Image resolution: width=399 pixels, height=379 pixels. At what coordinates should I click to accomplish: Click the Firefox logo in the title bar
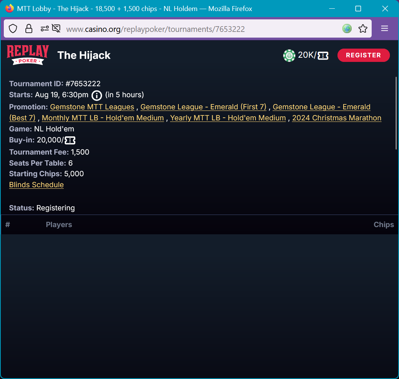(9, 8)
